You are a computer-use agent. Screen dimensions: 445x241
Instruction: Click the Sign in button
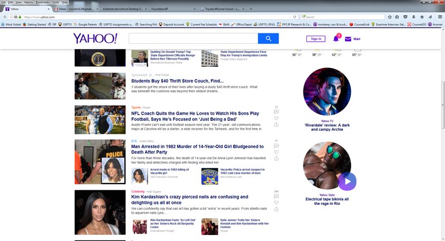316,39
